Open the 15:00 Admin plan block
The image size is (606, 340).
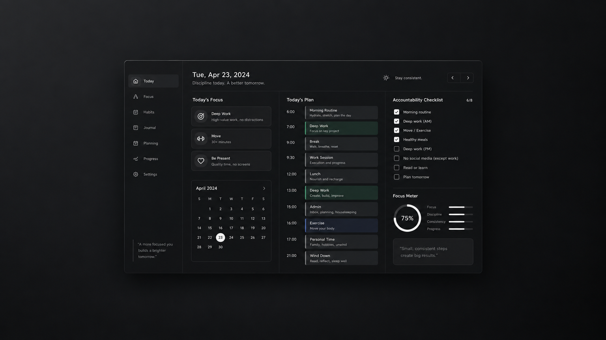[x=342, y=209]
